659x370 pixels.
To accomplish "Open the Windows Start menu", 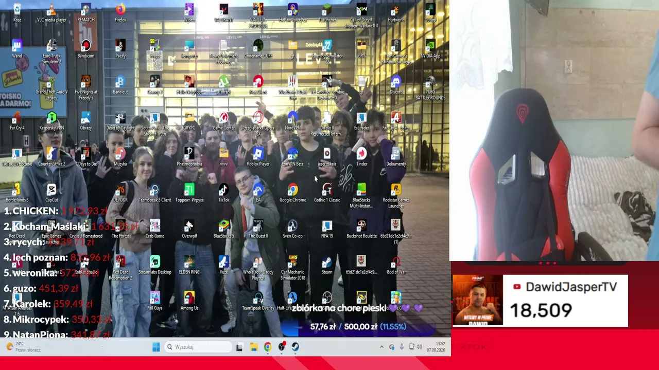I will (x=156, y=347).
